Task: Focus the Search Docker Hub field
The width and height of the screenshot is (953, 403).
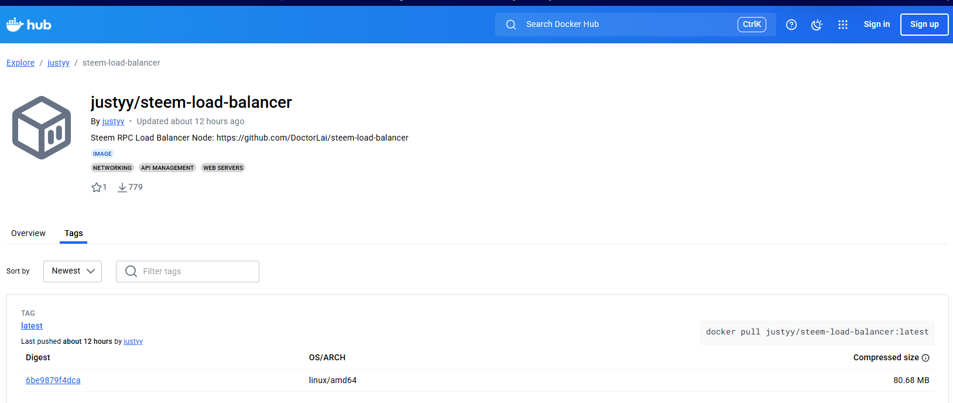Action: (636, 25)
